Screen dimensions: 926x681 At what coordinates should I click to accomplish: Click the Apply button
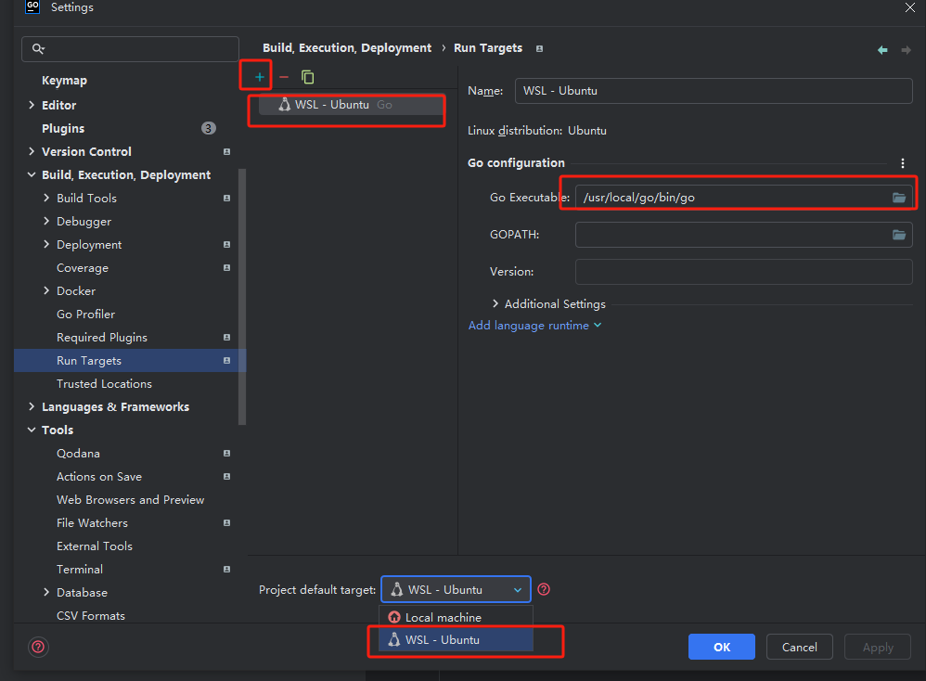click(878, 647)
